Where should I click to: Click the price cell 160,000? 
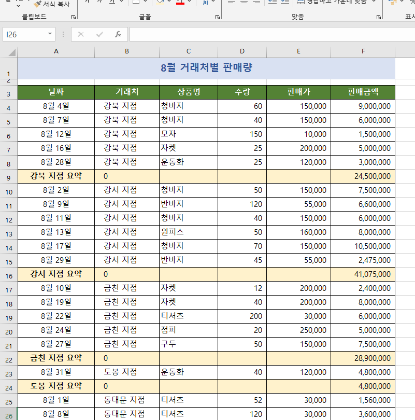coord(298,232)
